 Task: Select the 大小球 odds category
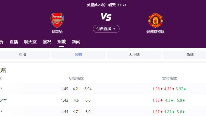tap(134, 55)
